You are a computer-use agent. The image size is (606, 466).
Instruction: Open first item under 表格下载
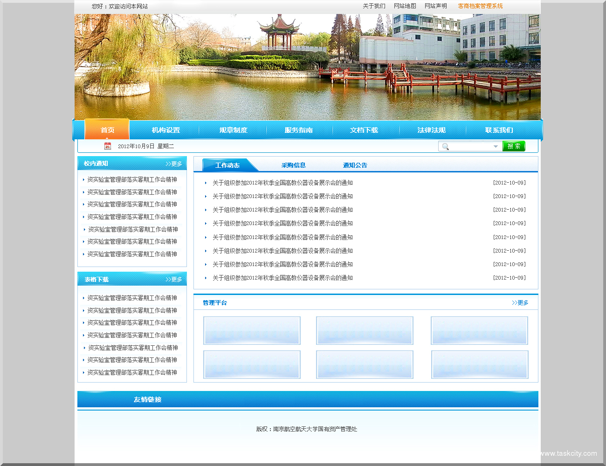coord(132,298)
